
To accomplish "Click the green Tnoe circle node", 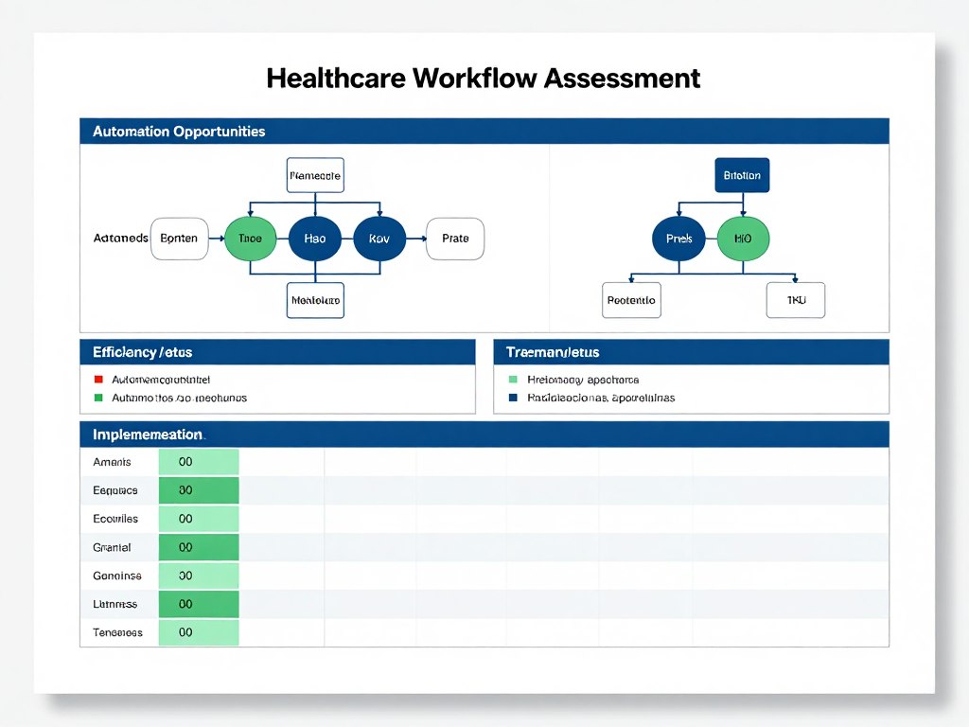I will coord(250,239).
